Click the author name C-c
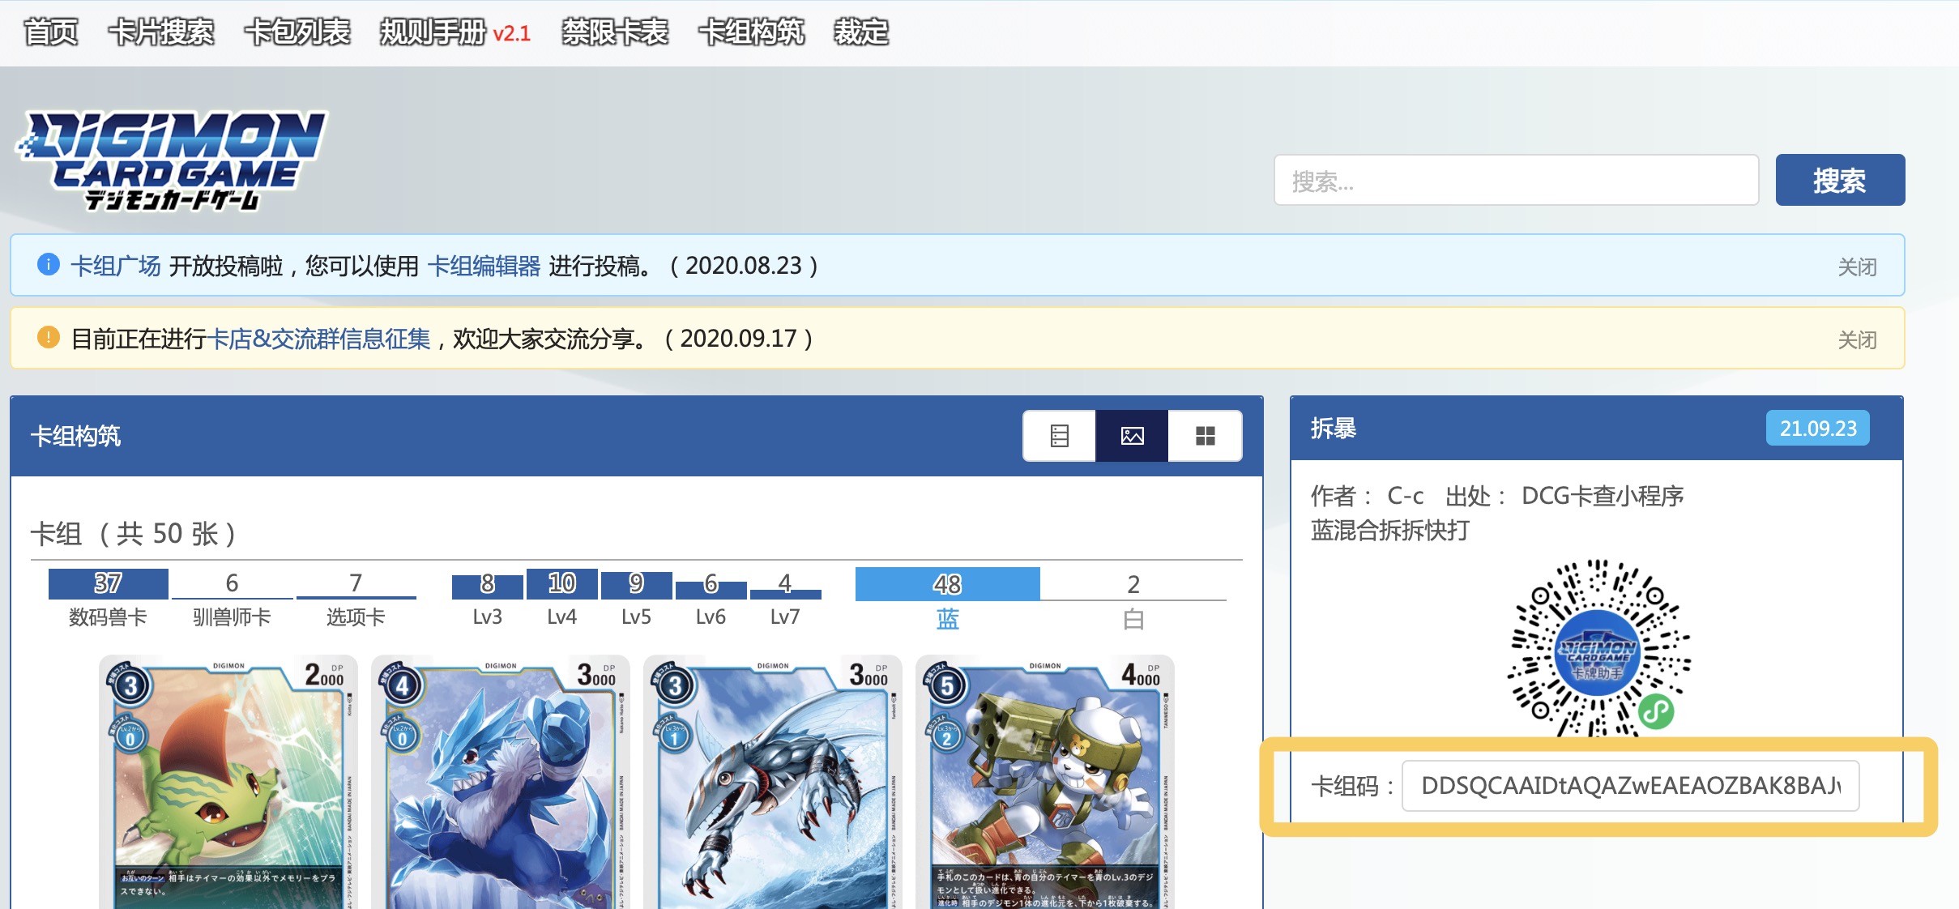1959x909 pixels. pos(1406,496)
